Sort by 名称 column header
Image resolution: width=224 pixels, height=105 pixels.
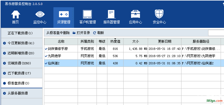coord(61,41)
